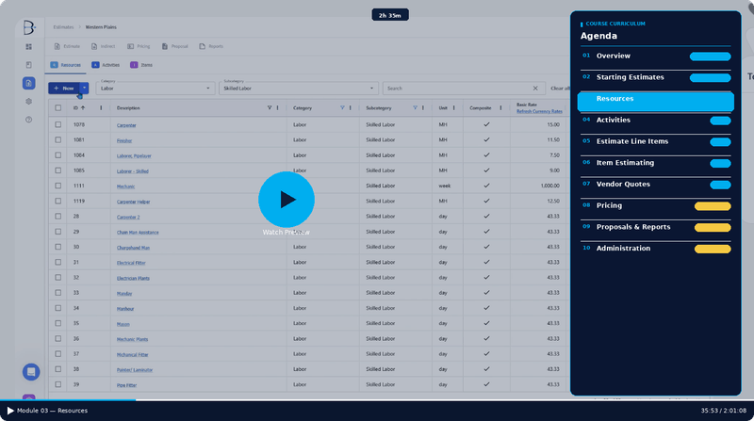Select Overview in the Agenda

[x=655, y=57]
